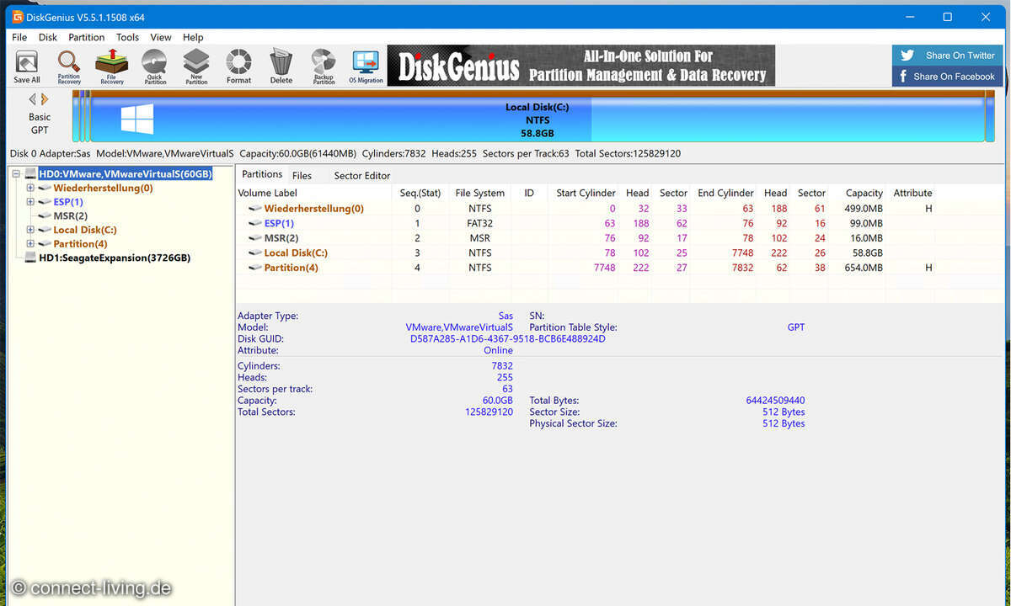Click the Save All toolbar icon
This screenshot has height=606, width=1011.
(x=27, y=66)
